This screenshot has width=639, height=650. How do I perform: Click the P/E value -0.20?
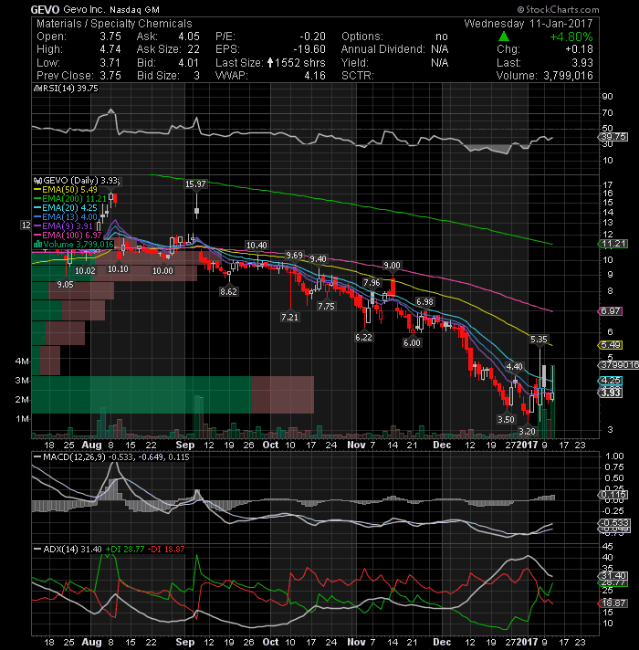[x=312, y=37]
